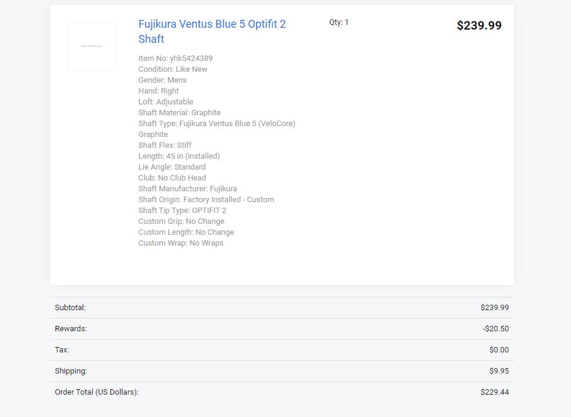
Task: Click the Condition: Like New line
Action: coord(173,69)
